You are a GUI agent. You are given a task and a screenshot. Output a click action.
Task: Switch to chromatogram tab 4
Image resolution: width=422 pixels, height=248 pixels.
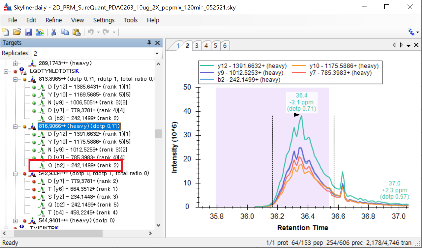click(206, 46)
